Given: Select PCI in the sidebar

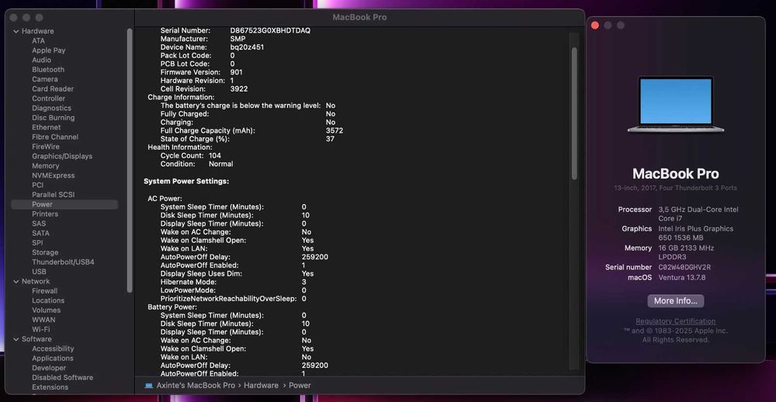Looking at the screenshot, I should click(37, 185).
